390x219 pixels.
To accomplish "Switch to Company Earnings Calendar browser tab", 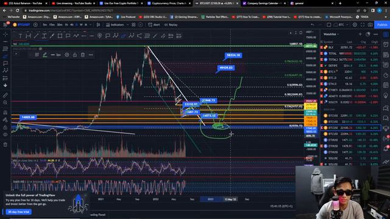I will [264, 4].
